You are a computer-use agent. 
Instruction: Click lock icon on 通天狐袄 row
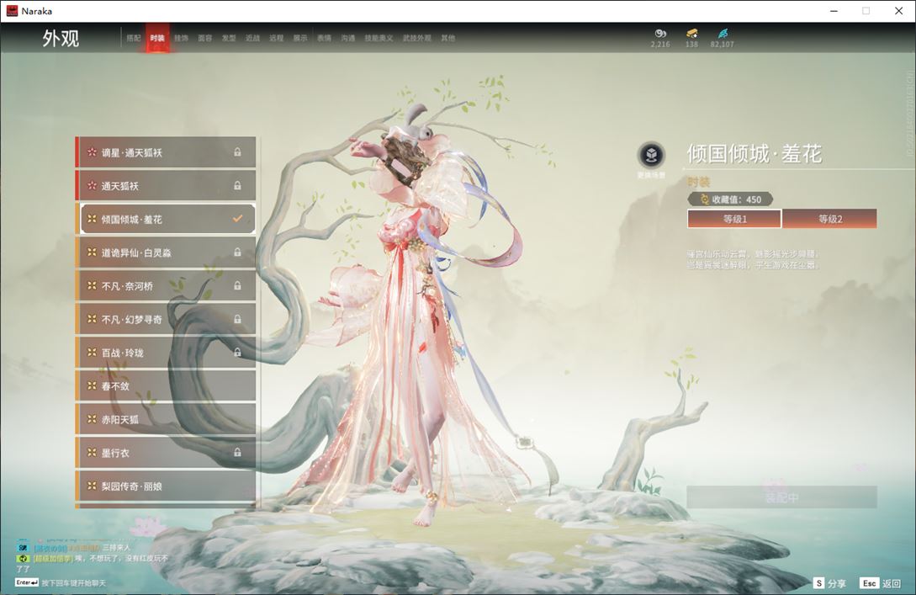tap(237, 185)
